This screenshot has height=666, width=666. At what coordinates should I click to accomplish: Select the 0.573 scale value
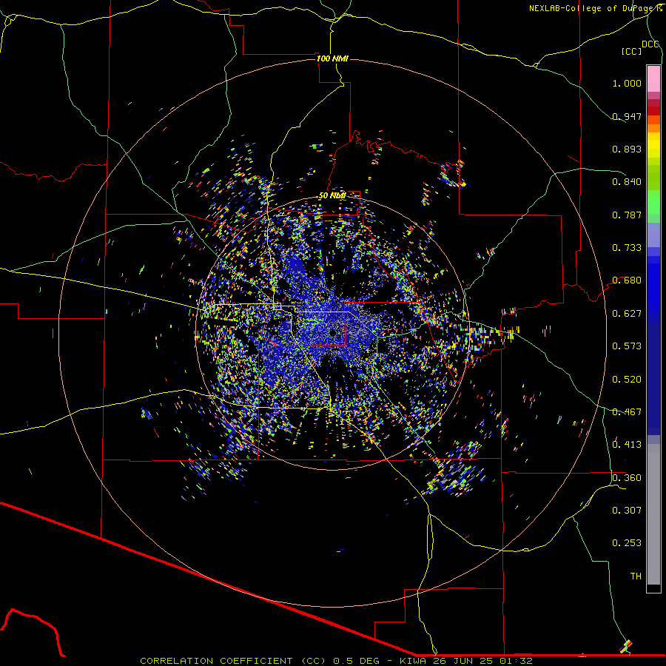pos(627,346)
